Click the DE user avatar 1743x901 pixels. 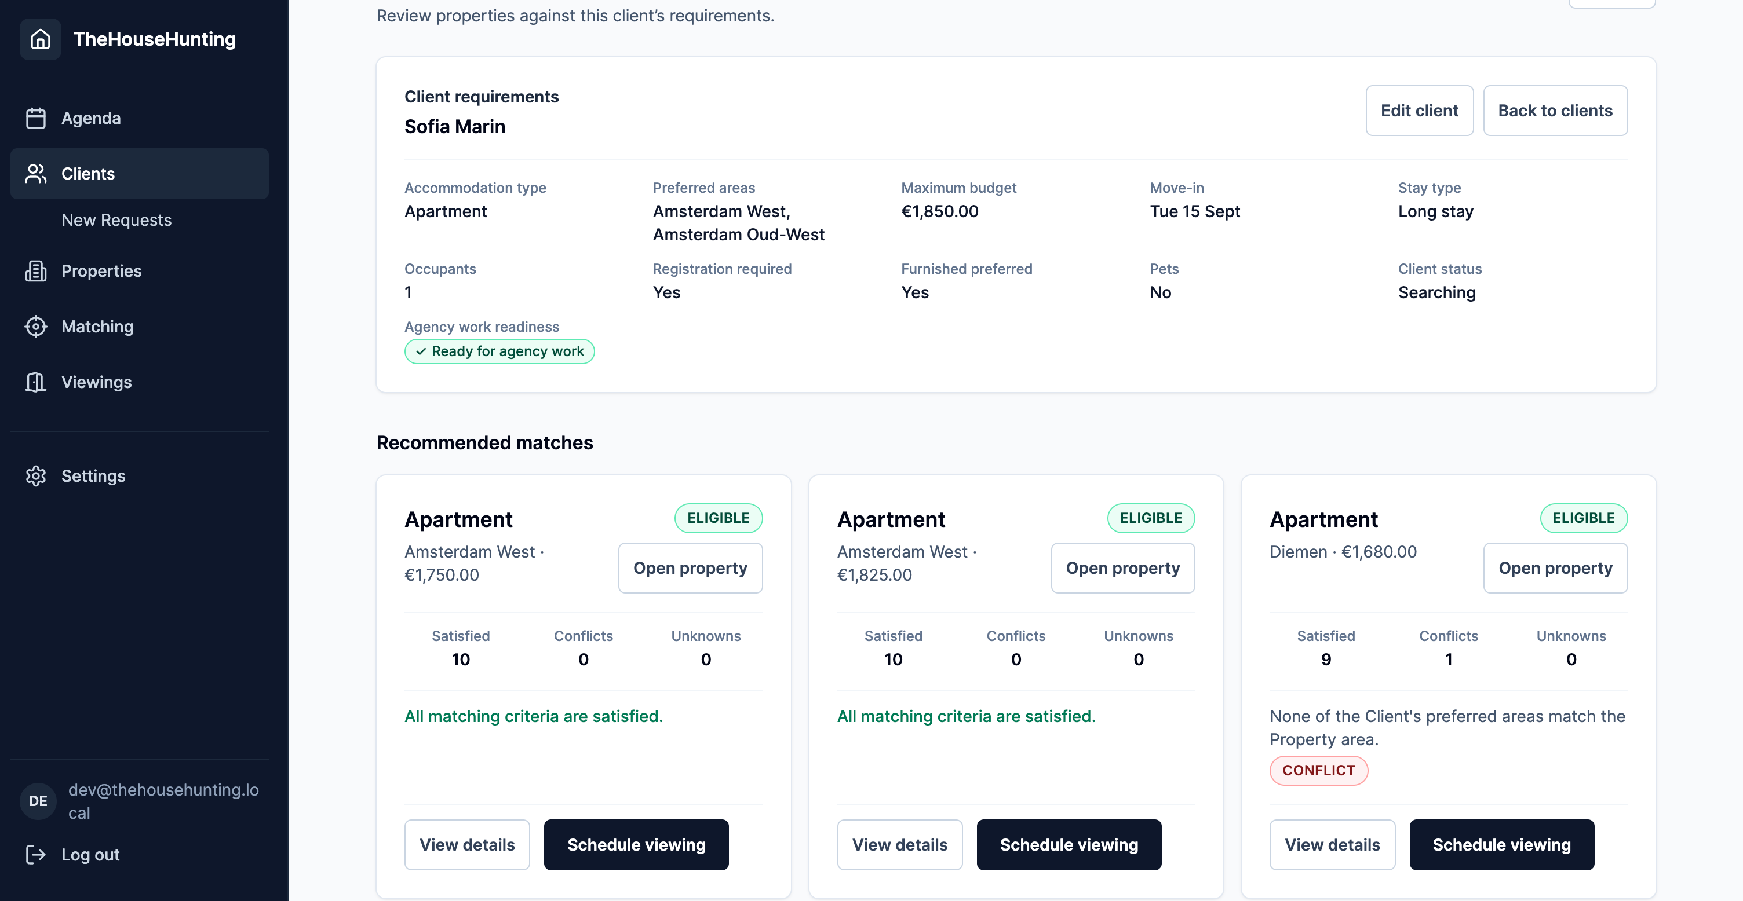(x=38, y=801)
